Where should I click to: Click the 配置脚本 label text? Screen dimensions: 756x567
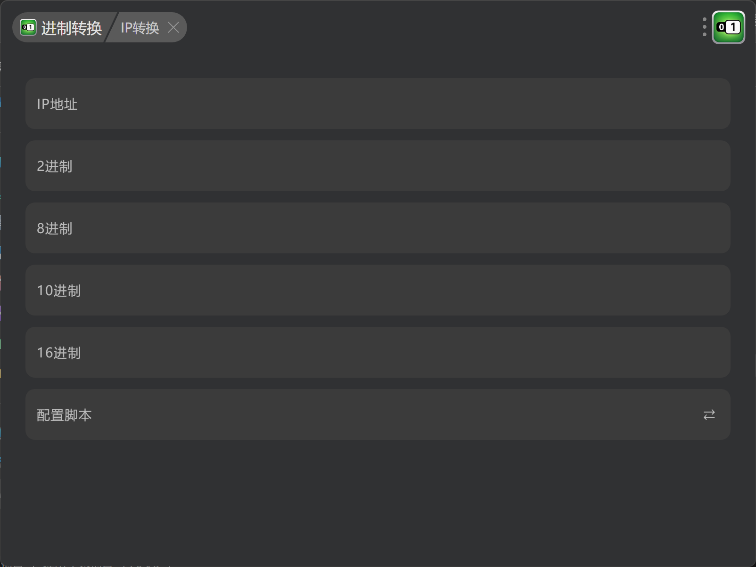[x=64, y=415]
